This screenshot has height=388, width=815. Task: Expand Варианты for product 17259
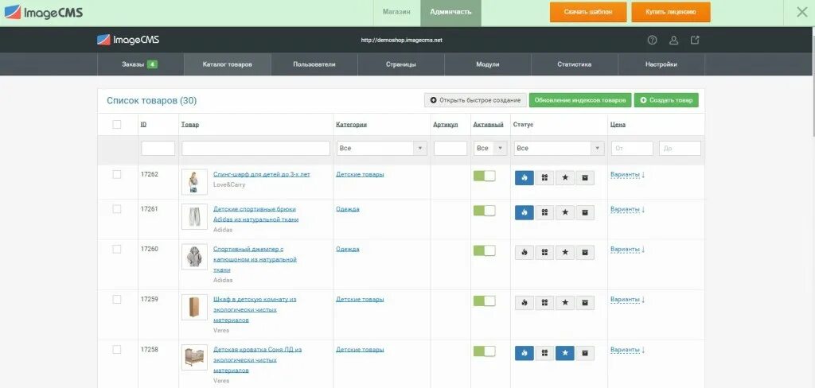[627, 300]
